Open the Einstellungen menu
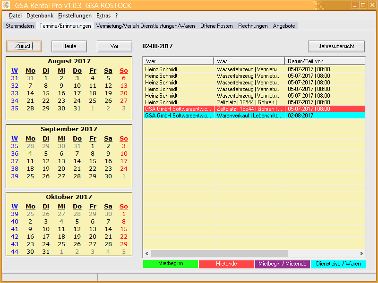Viewport: 378px width, 283px height. tap(75, 16)
